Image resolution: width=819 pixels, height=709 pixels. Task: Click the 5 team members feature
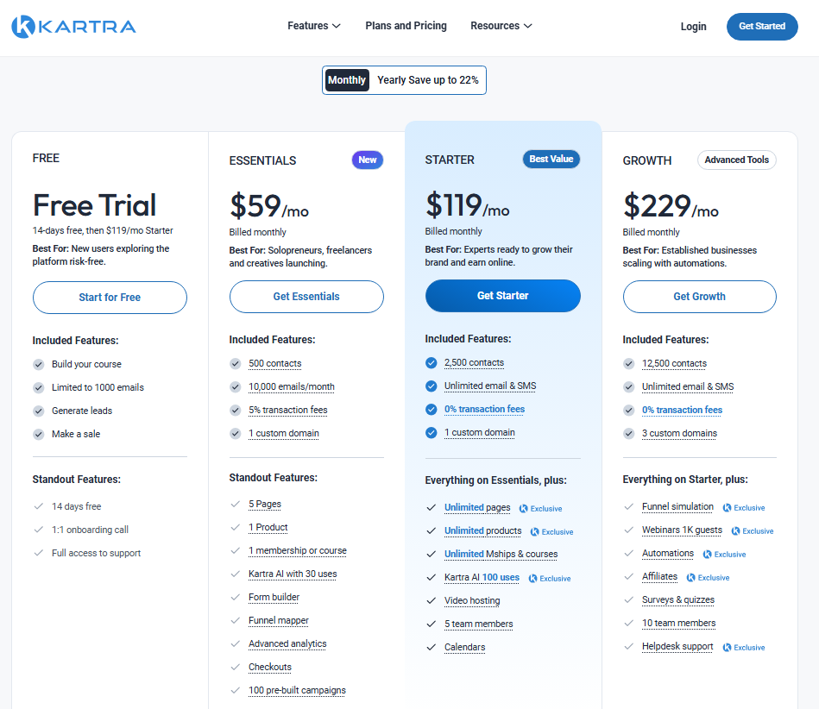point(478,624)
